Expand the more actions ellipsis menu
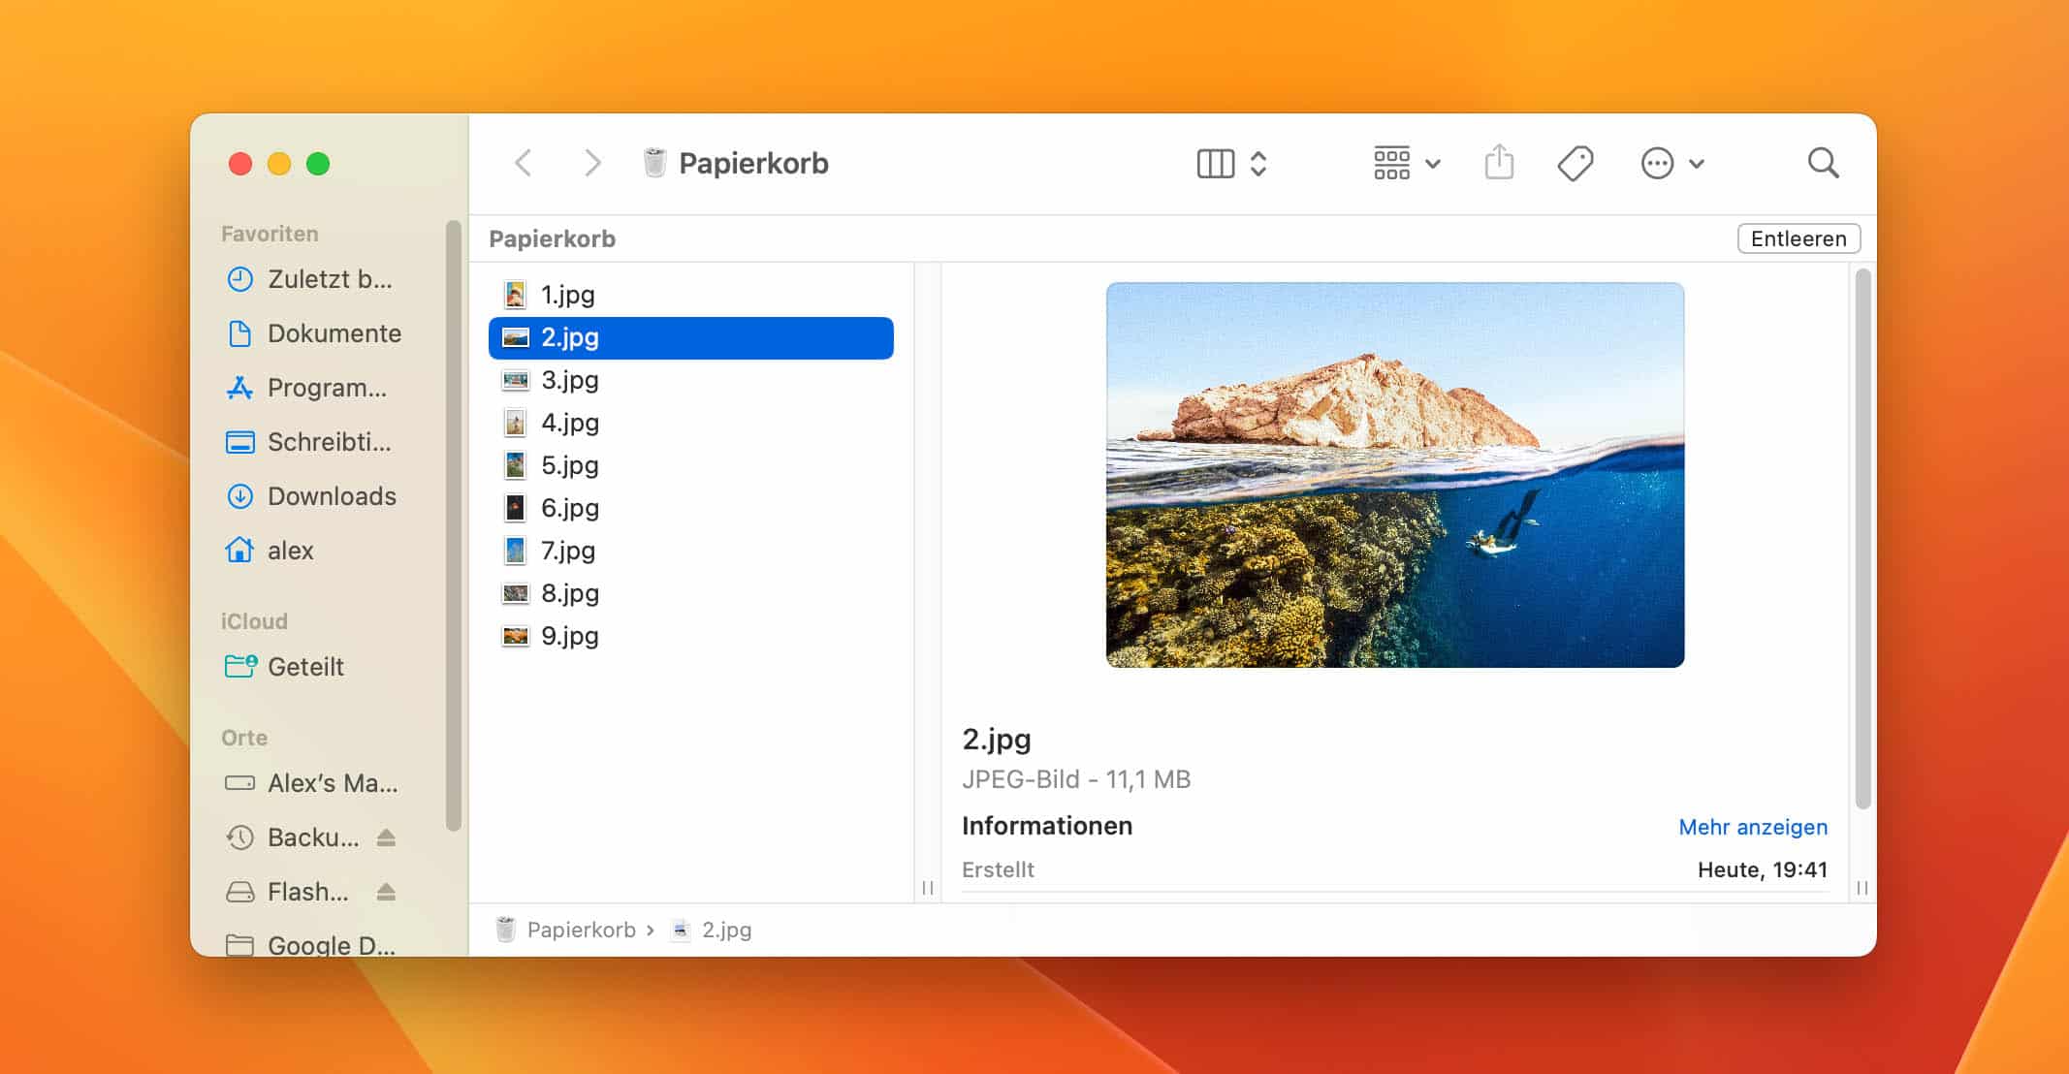Image resolution: width=2069 pixels, height=1074 pixels. (1671, 163)
